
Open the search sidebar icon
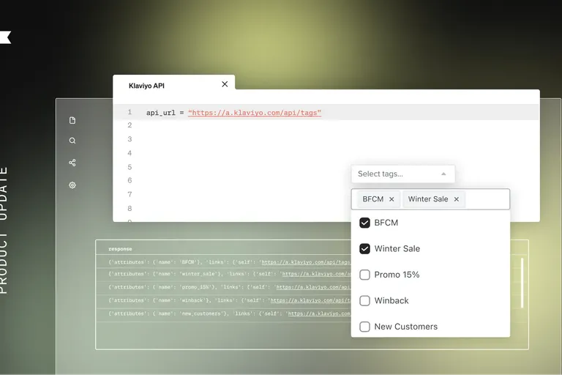[72, 141]
